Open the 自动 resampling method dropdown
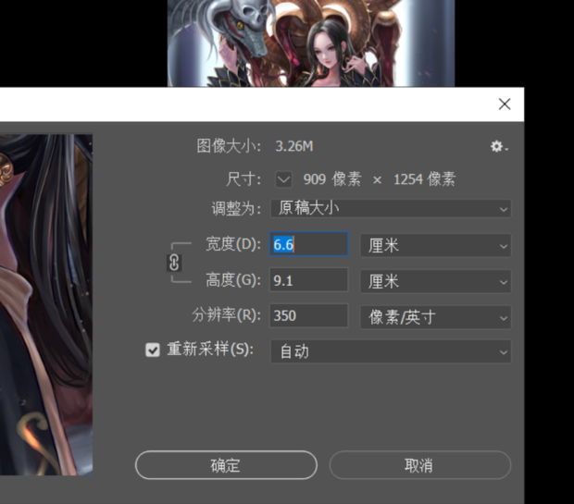This screenshot has width=574, height=504. [391, 351]
